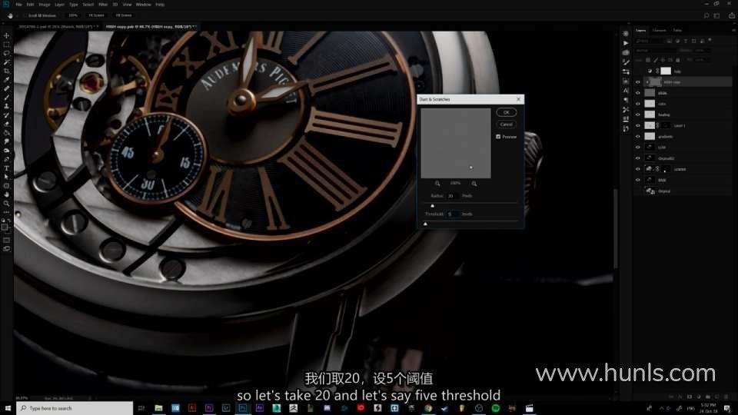This screenshot has height=415, width=738.
Task: Click the Fill Screen button
Action: click(x=124, y=15)
